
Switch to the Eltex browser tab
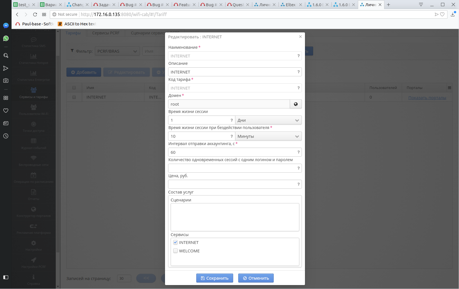pyautogui.click(x=291, y=5)
